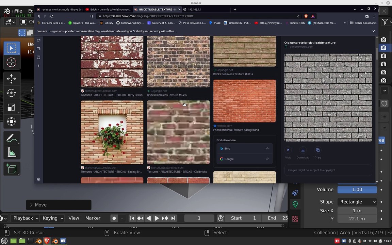Expand the Blender outliner collapse chevron
392x245 pixels.
pos(385,90)
